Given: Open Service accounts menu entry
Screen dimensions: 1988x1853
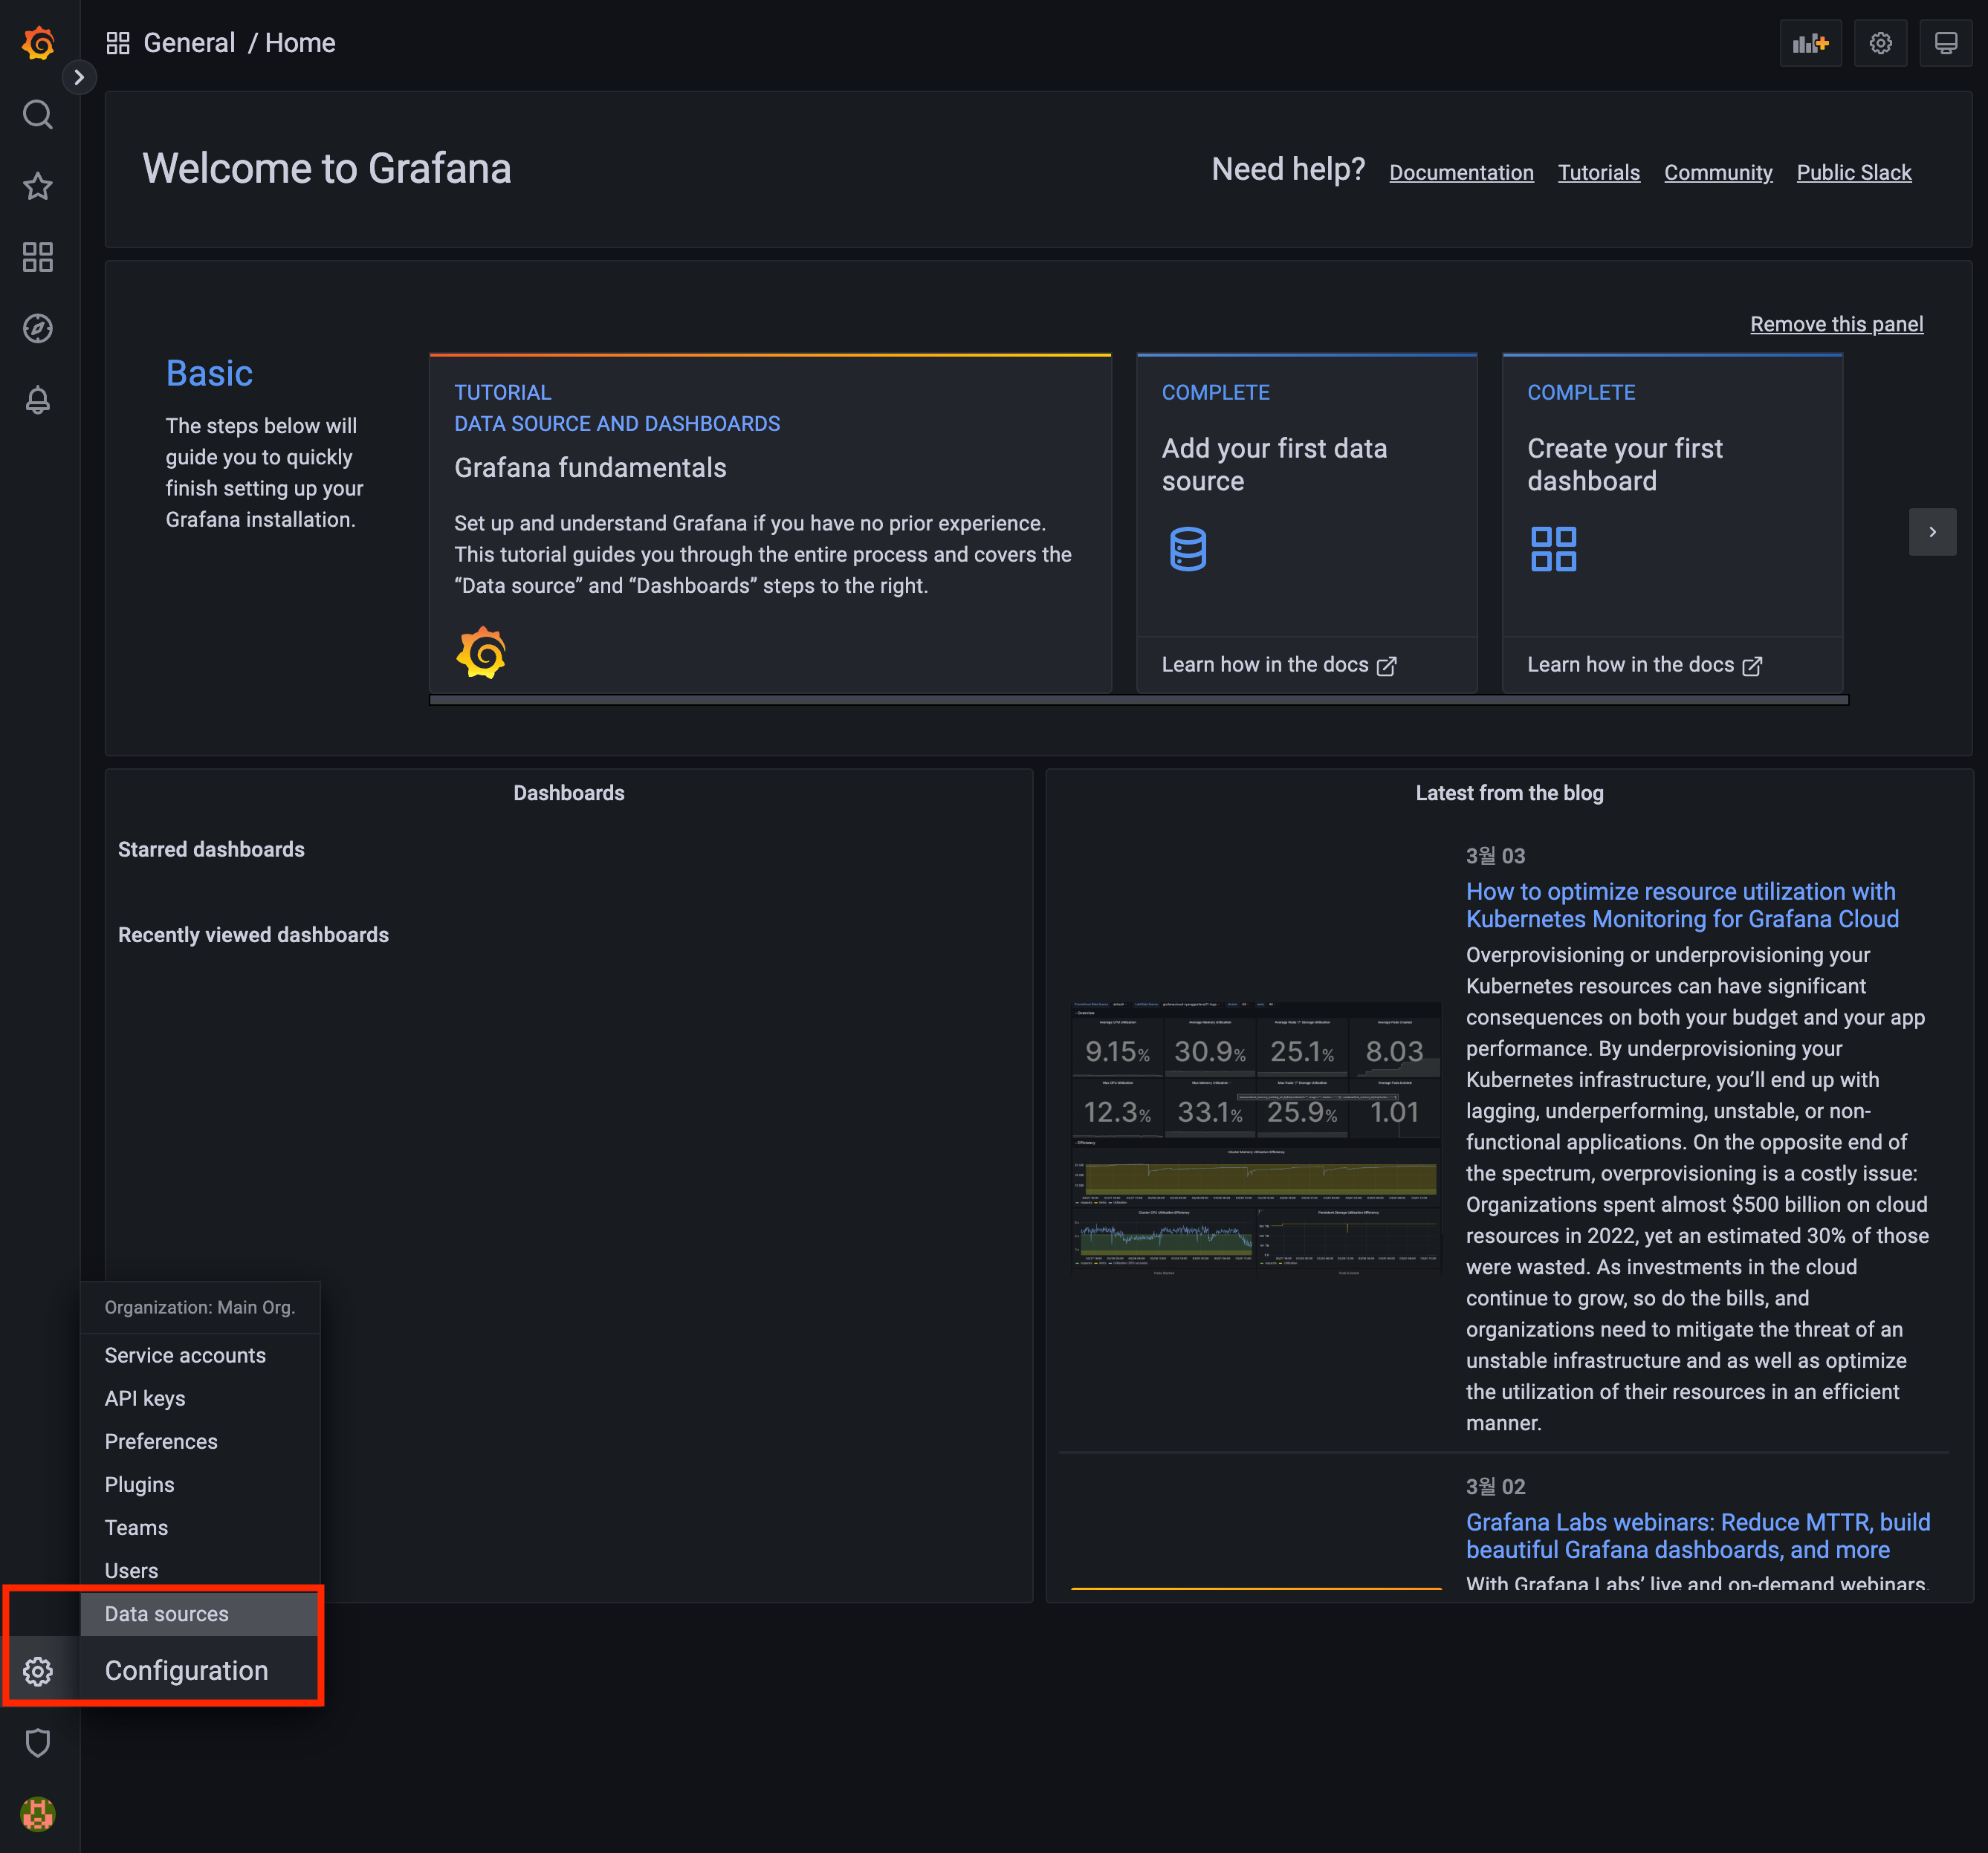Looking at the screenshot, I should (x=185, y=1355).
